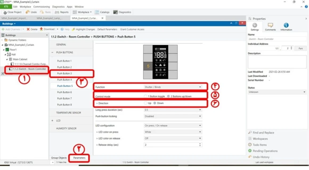Click the Find and Replace icon
This screenshot has width=309, height=170.
(x=250, y=133)
